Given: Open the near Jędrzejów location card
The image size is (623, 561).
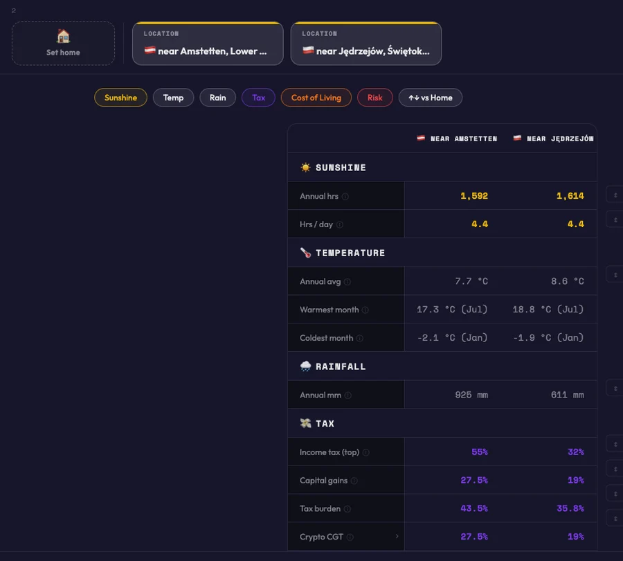Looking at the screenshot, I should point(366,44).
